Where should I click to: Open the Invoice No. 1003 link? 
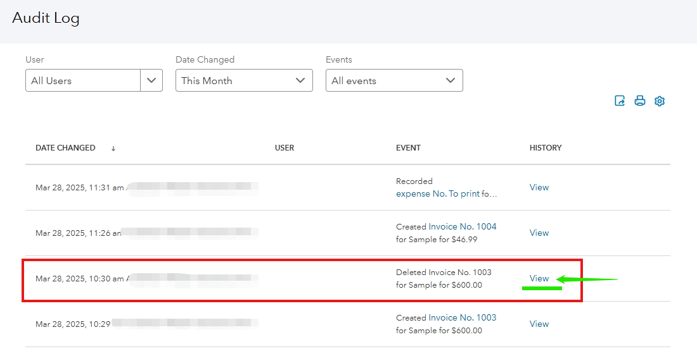click(x=463, y=317)
